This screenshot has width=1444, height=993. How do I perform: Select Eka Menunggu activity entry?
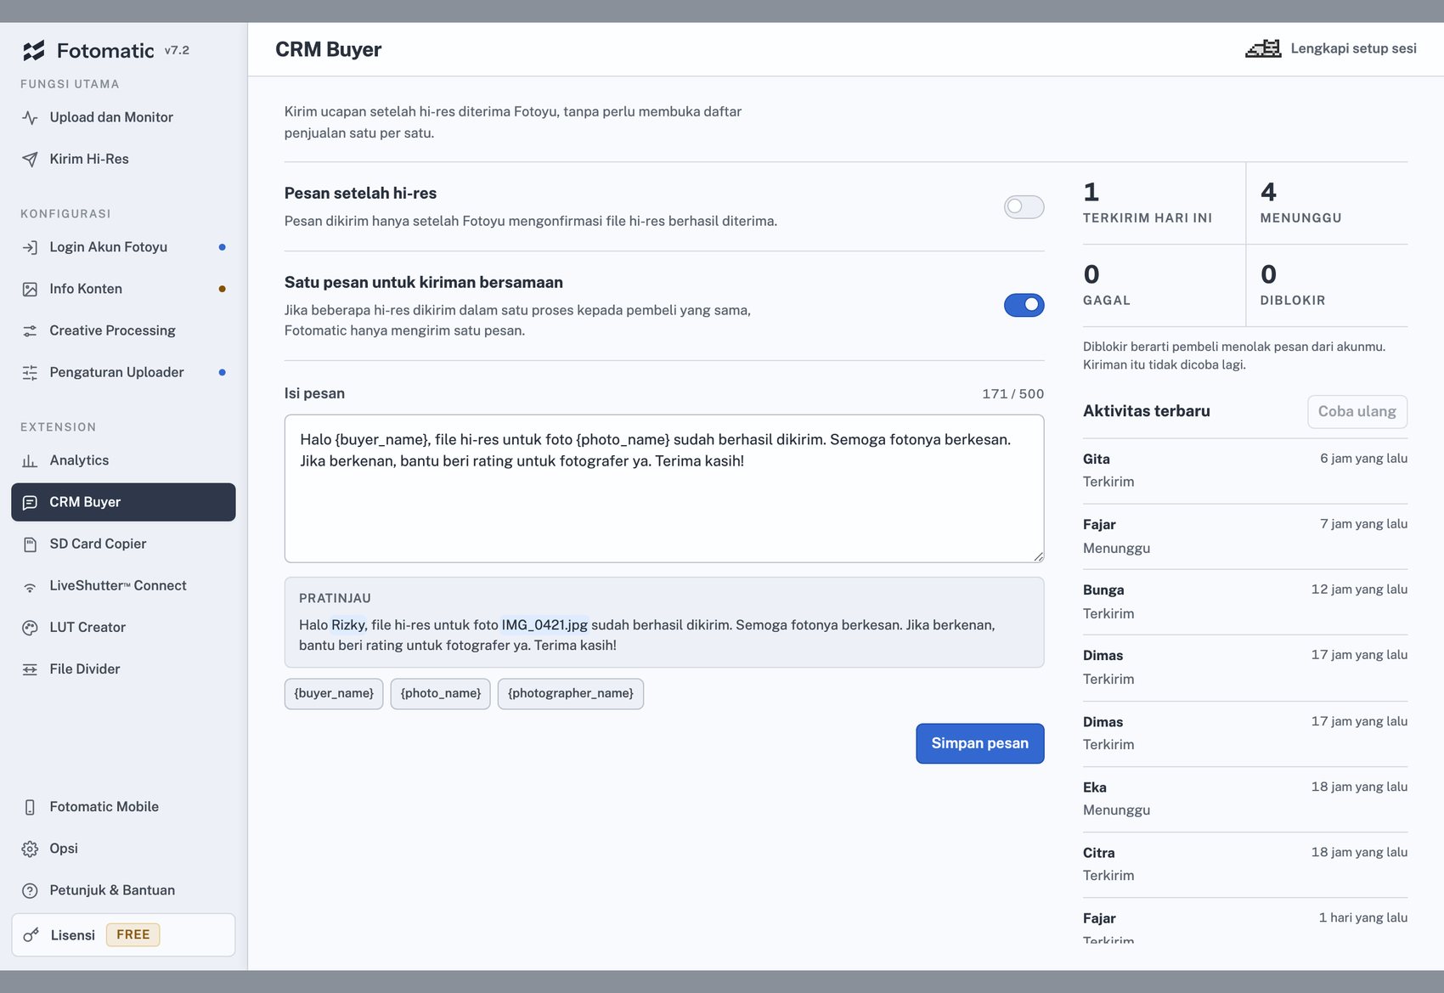coord(1245,799)
